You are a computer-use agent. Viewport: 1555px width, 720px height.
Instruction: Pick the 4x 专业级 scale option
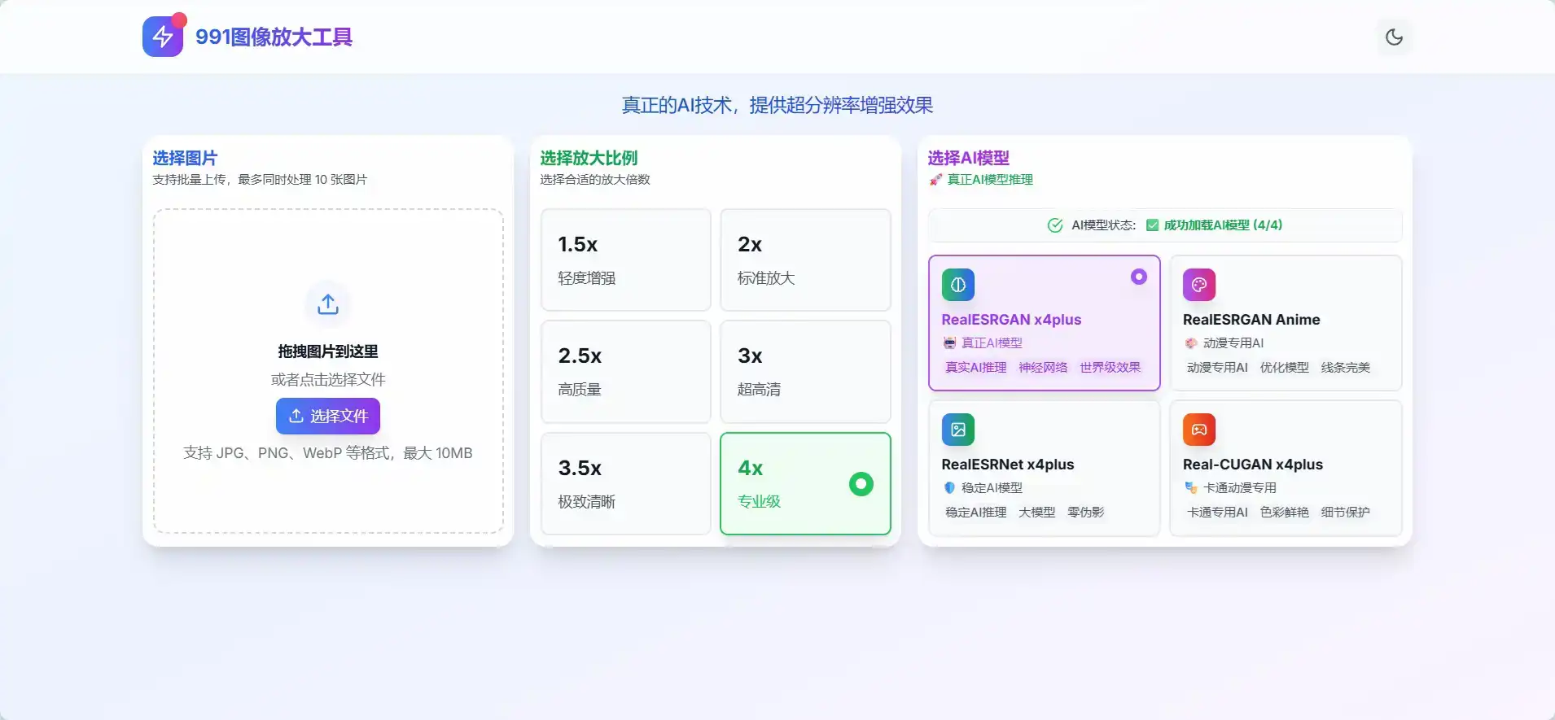(805, 483)
